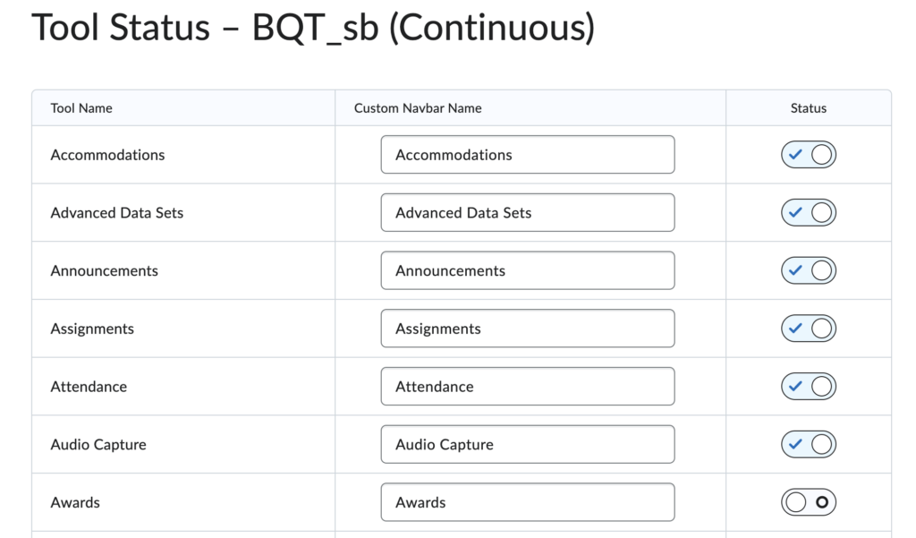This screenshot has height=538, width=916.
Task: Edit the Audio Capture navbar name input
Action: tap(528, 444)
